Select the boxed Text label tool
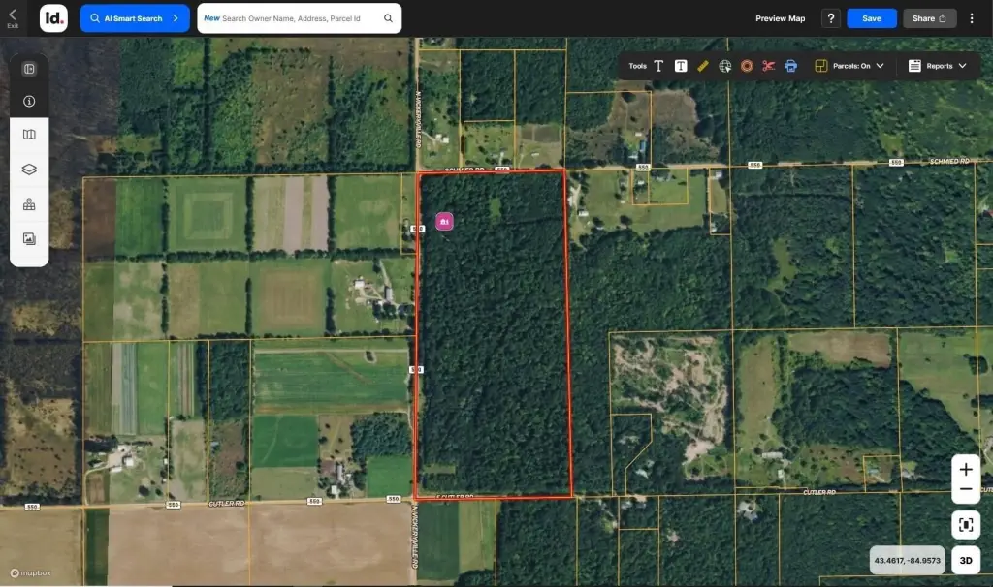Screen dimensions: 993x587 (681, 66)
